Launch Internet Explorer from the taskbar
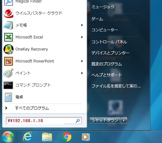This screenshot has height=143, width=162. tap(27, 137)
